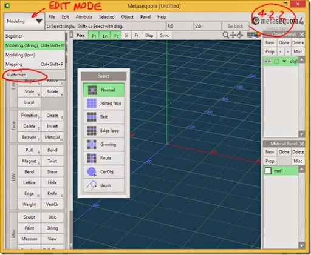Tick the lock checkbox beside obj1
The image size is (311, 255).
point(277,61)
